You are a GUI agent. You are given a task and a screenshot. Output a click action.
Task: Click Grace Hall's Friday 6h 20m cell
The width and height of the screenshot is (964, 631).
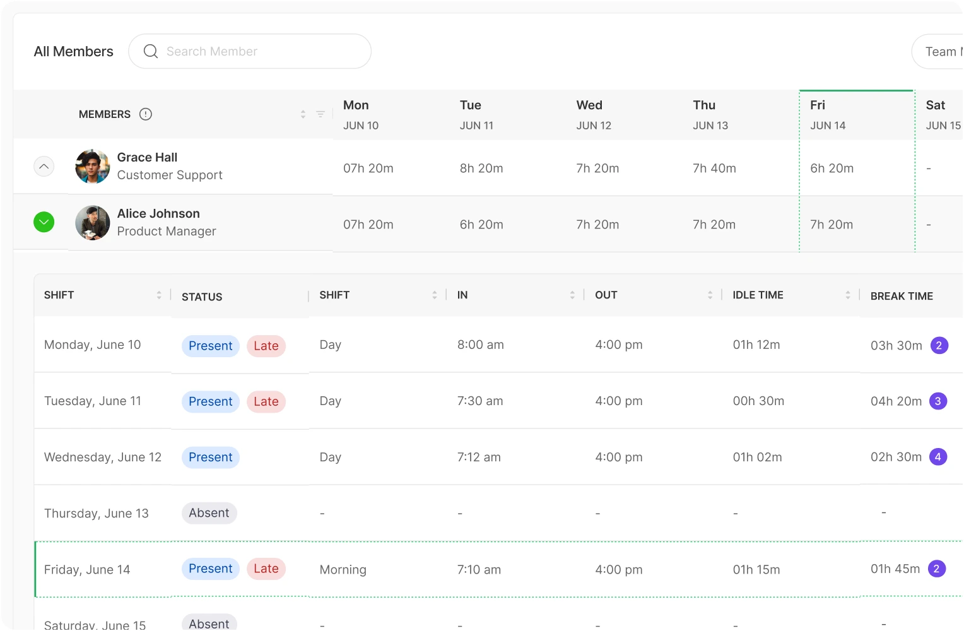pyautogui.click(x=832, y=168)
